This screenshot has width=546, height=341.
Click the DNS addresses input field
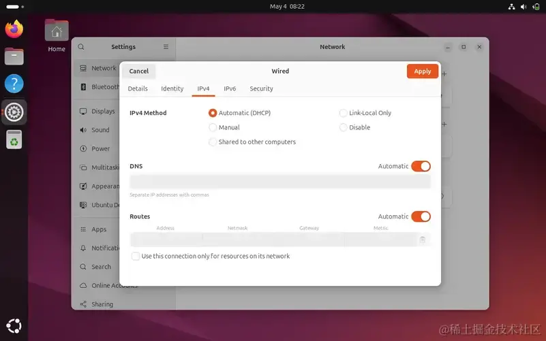point(280,182)
